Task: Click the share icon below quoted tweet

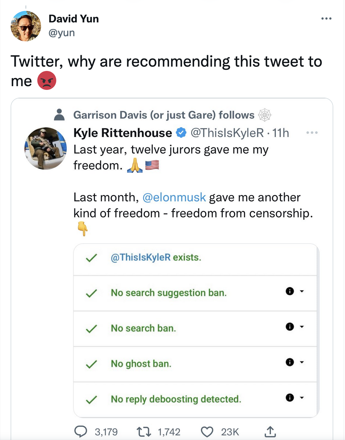Action: 270,431
